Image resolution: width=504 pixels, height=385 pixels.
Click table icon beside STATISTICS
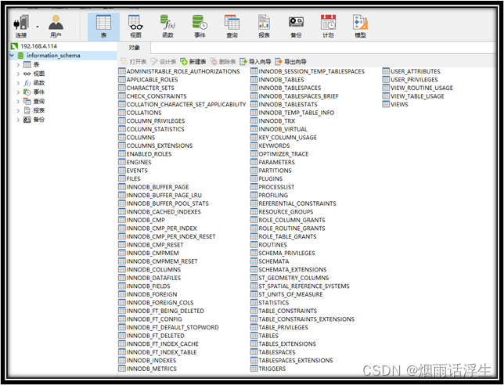click(254, 302)
